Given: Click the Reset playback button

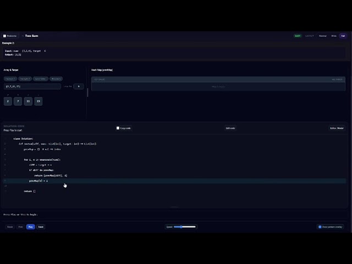Looking at the screenshot, I should [x=10, y=227].
